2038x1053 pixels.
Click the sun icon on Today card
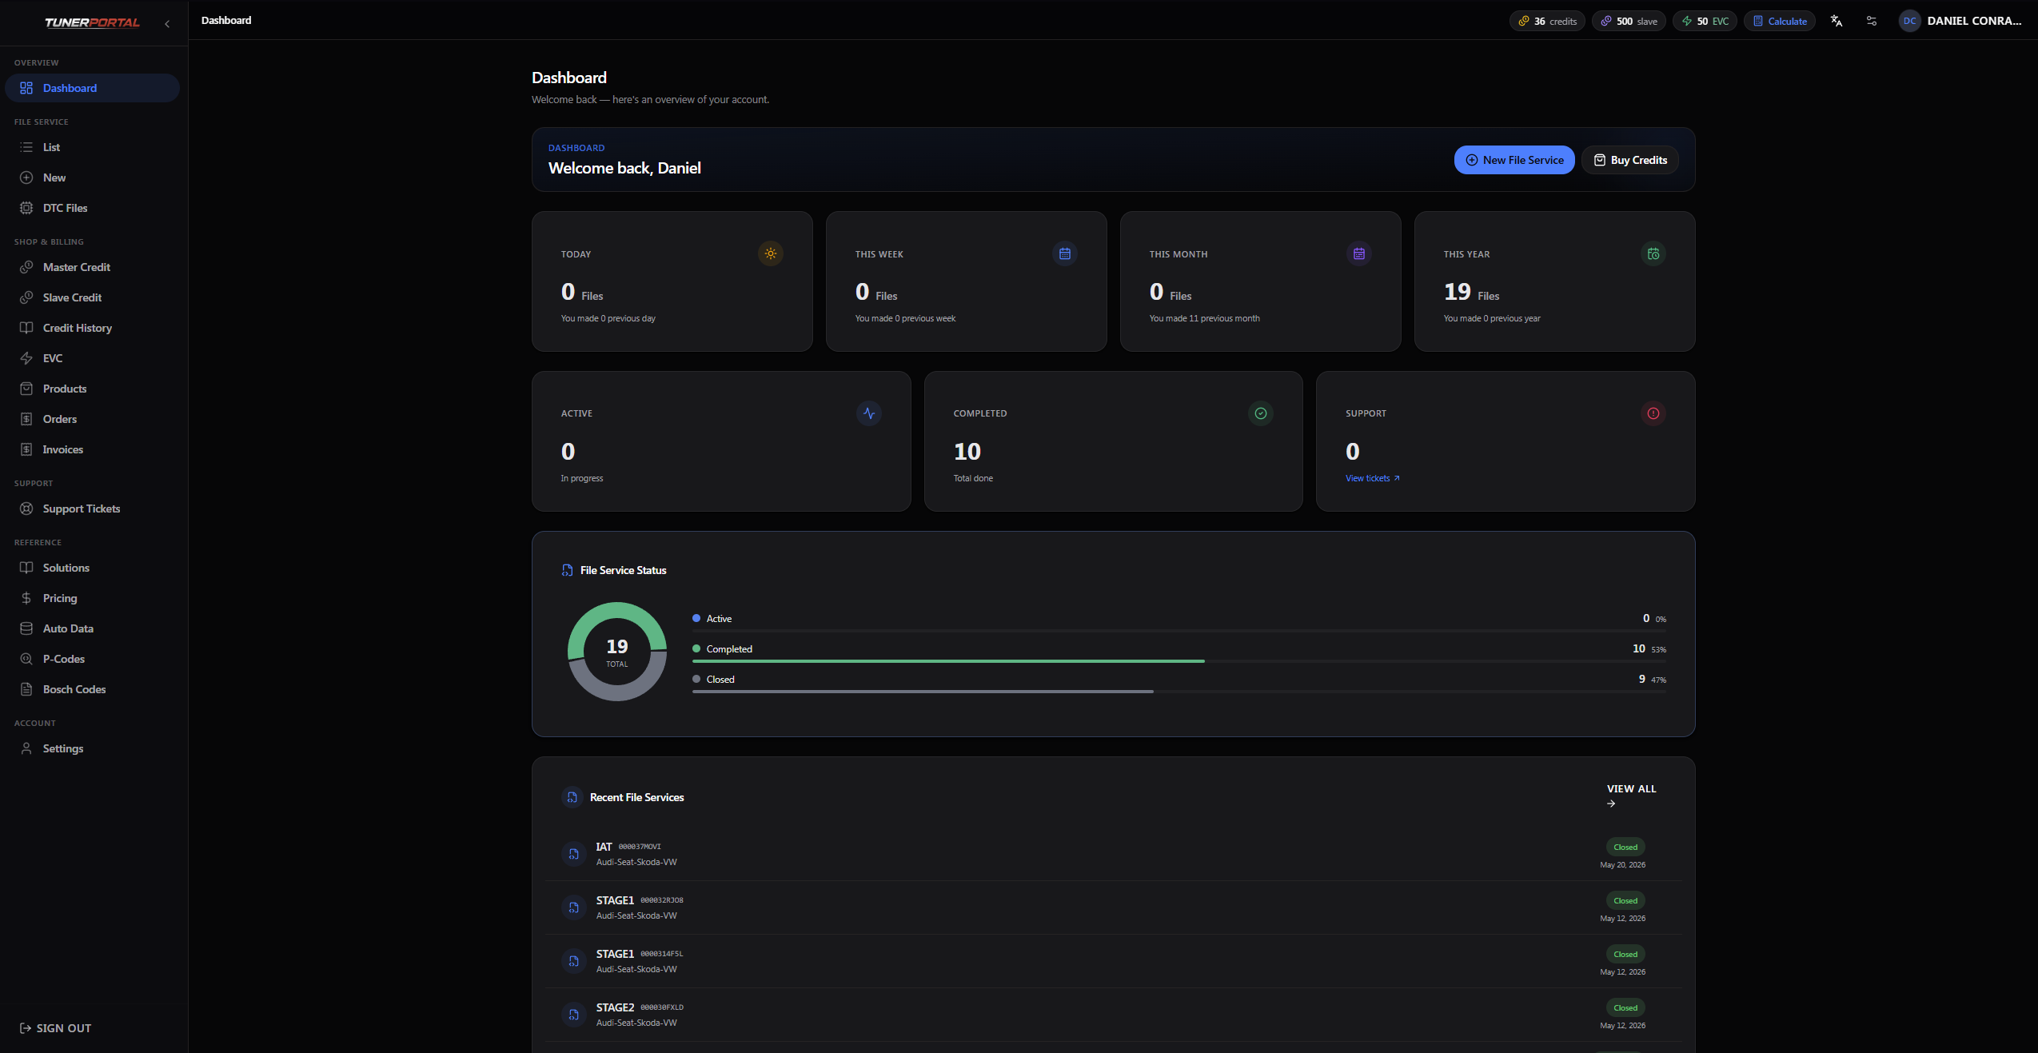coord(771,253)
